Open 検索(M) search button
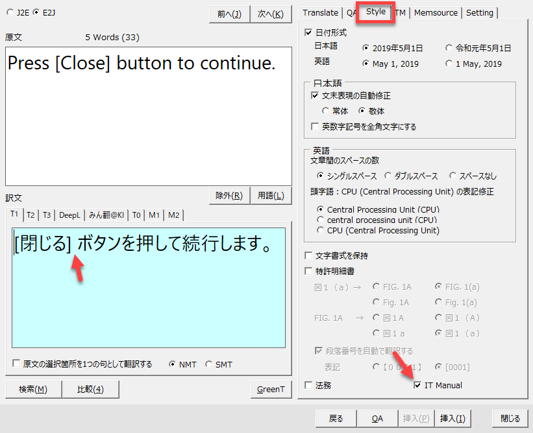The height and width of the screenshot is (433, 533). coord(33,389)
